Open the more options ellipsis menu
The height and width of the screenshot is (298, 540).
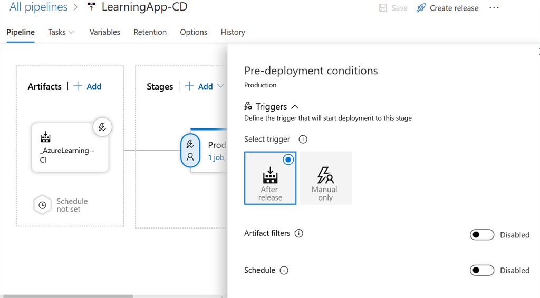[x=494, y=8]
